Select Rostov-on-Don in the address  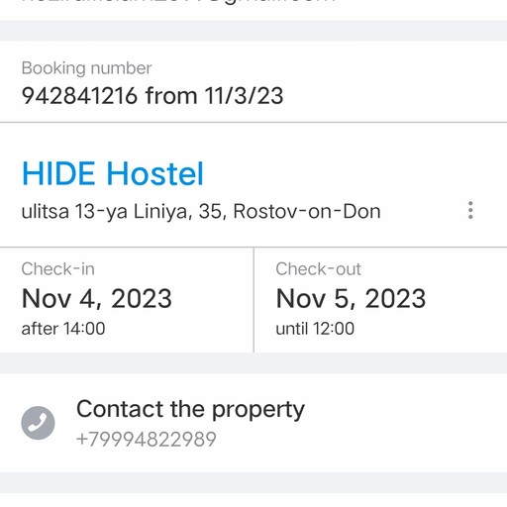pos(307,211)
